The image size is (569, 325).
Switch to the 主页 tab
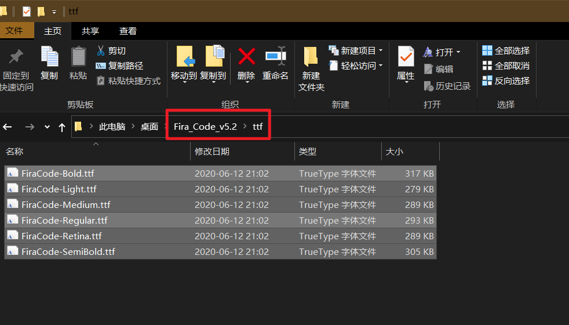[x=53, y=31]
